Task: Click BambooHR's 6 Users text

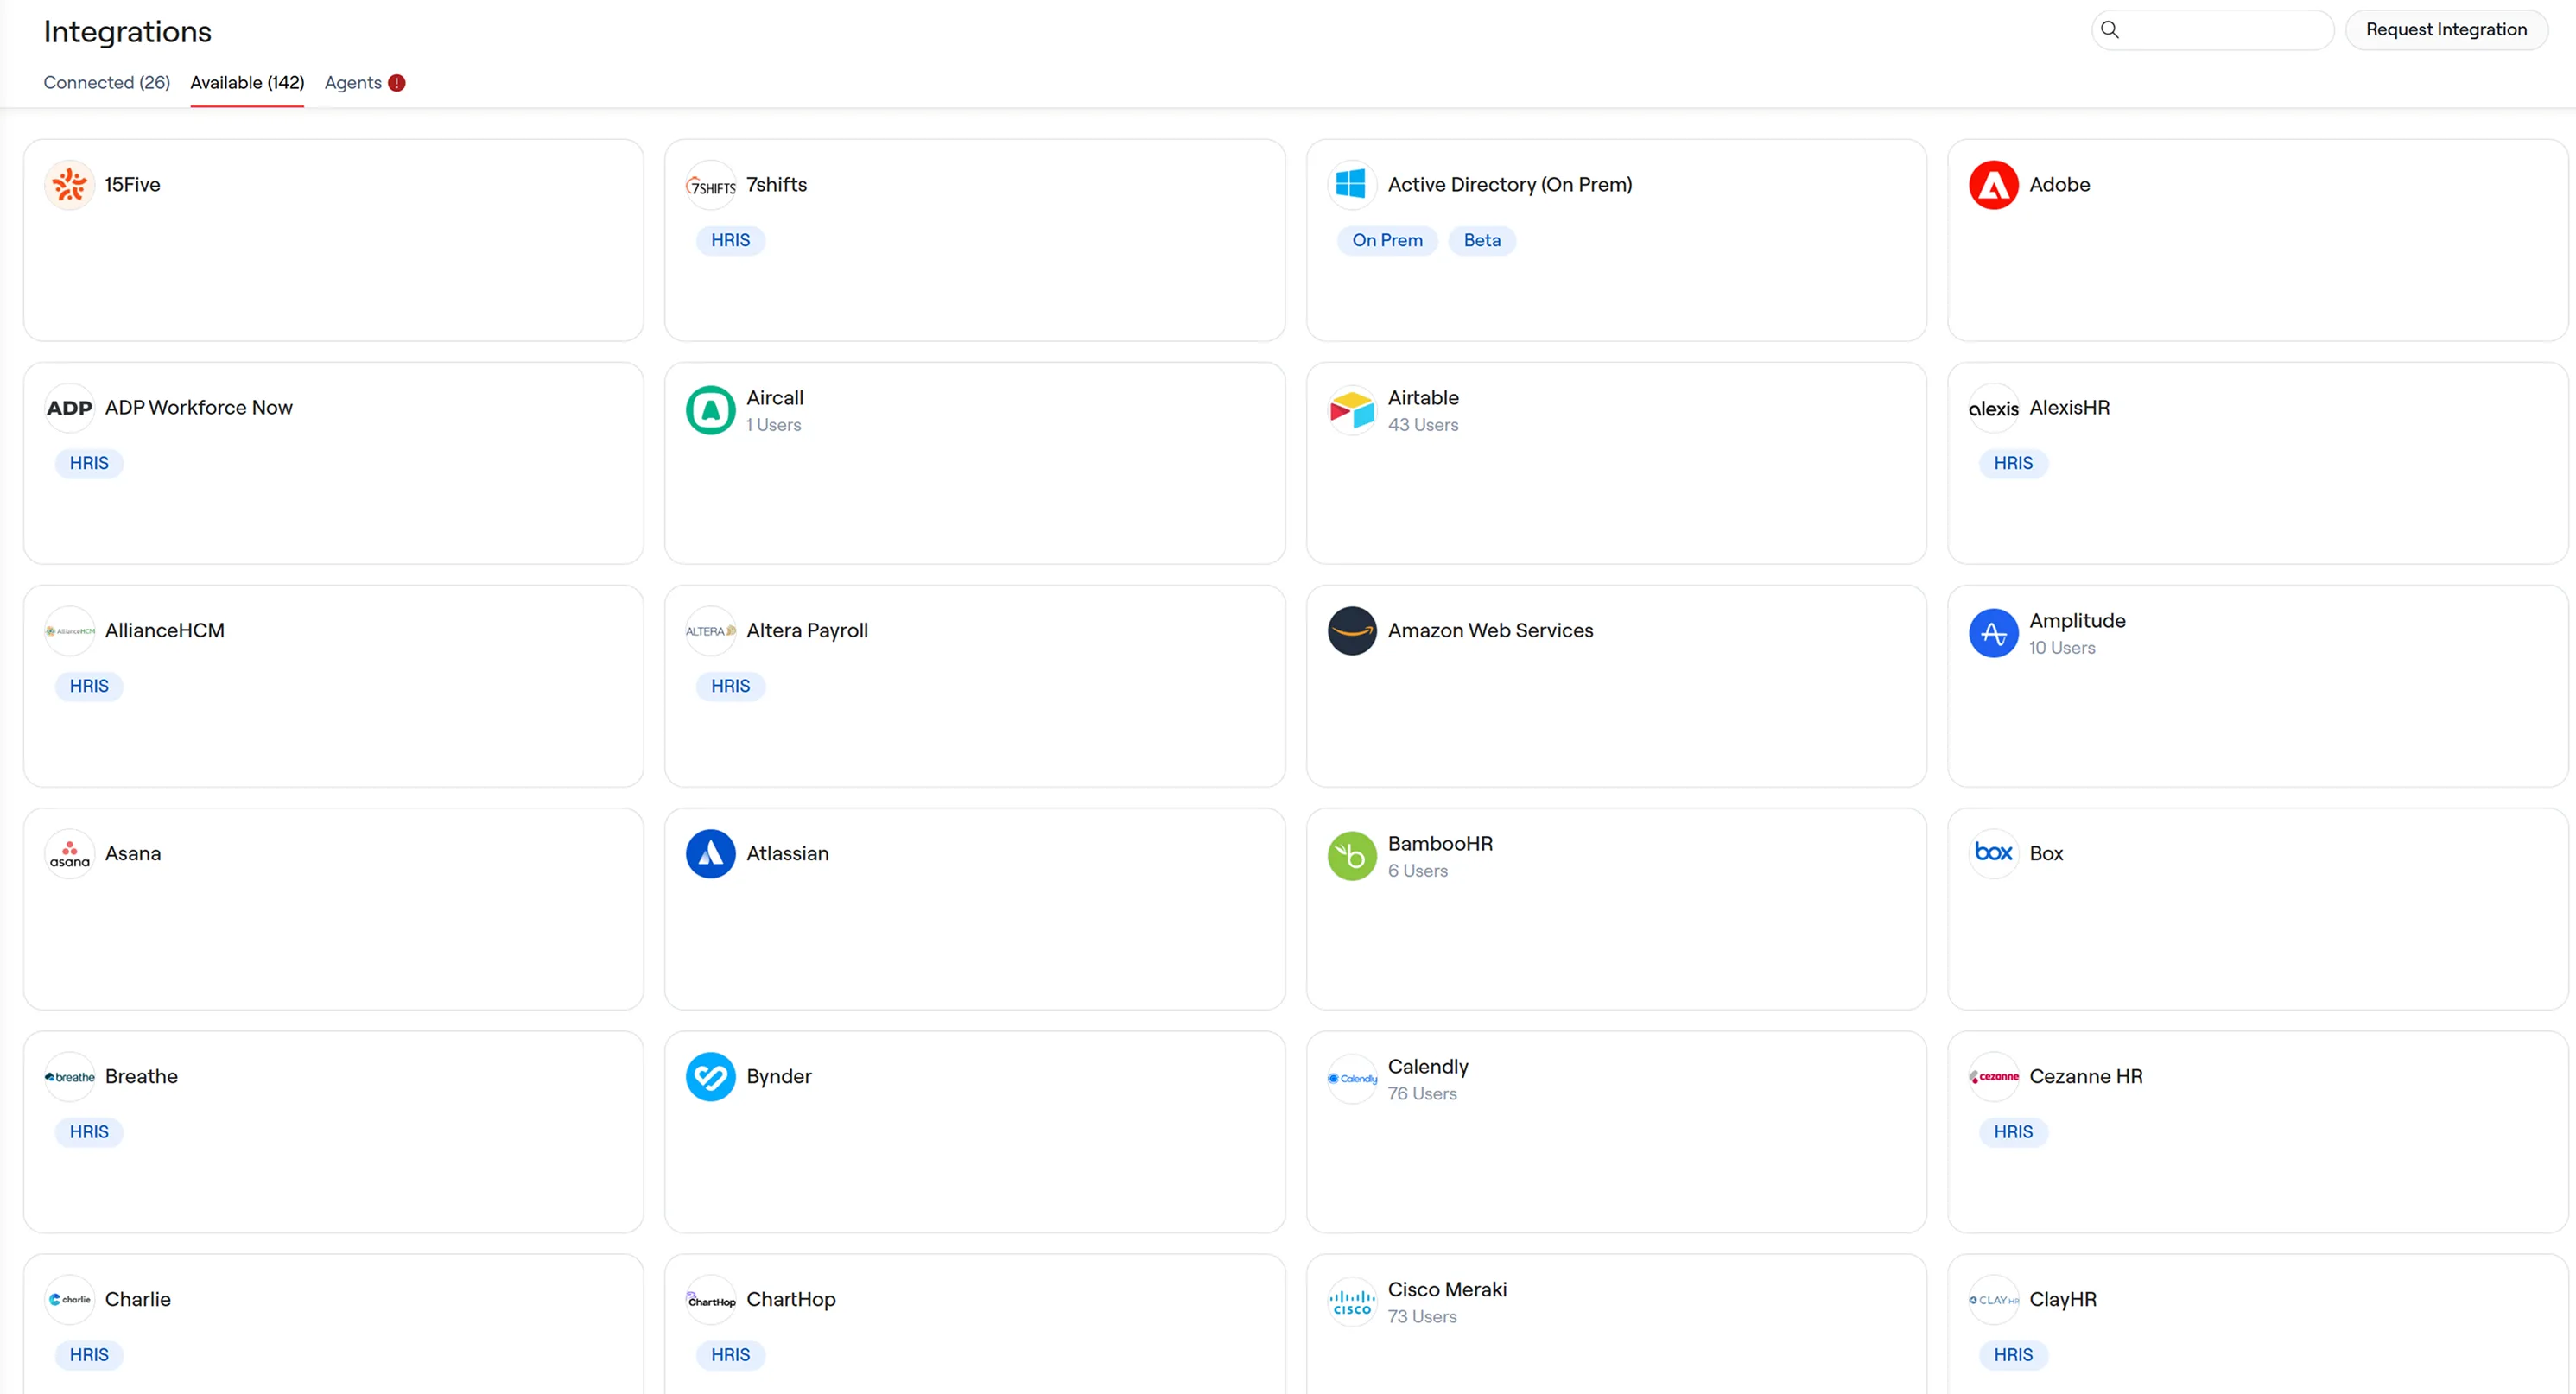Action: click(1418, 871)
